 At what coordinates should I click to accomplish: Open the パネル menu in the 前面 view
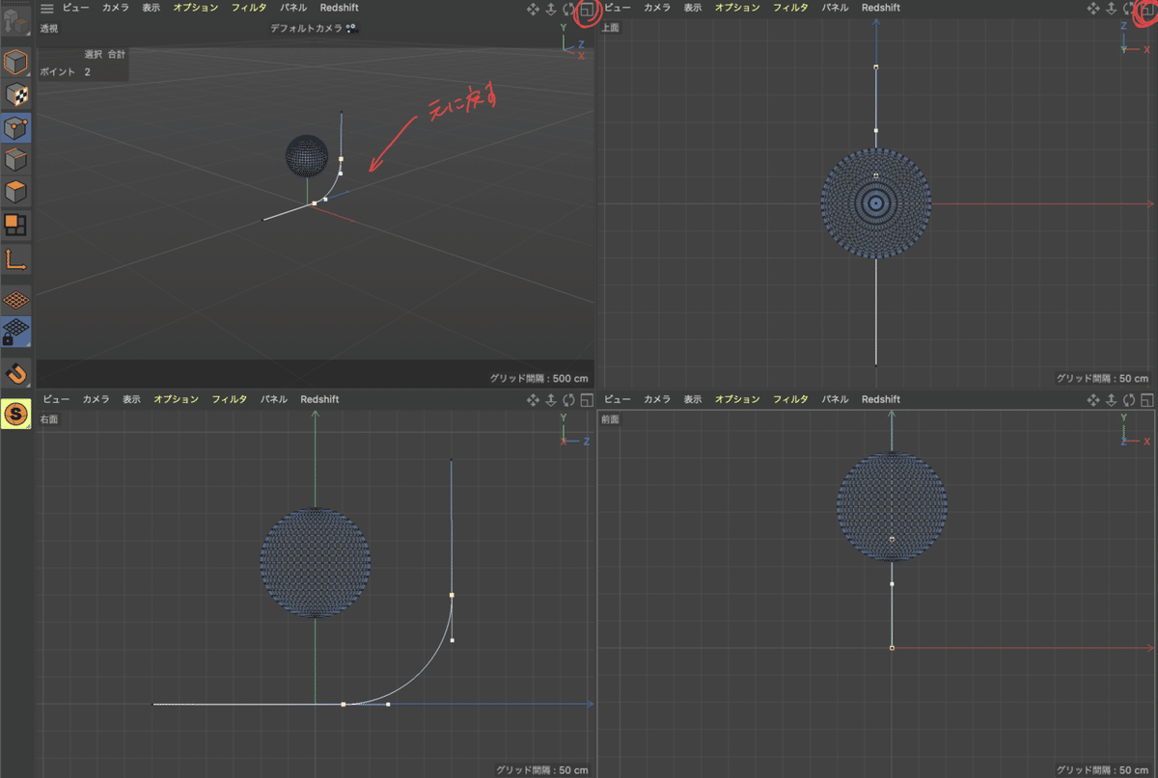click(836, 399)
